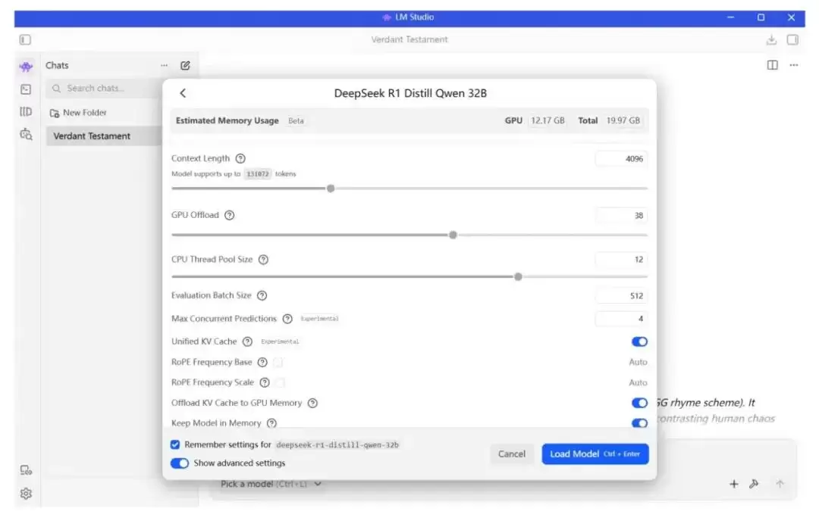819x527 pixels.
Task: Click the RoPE Frequency Base Auto value
Action: (x=638, y=362)
